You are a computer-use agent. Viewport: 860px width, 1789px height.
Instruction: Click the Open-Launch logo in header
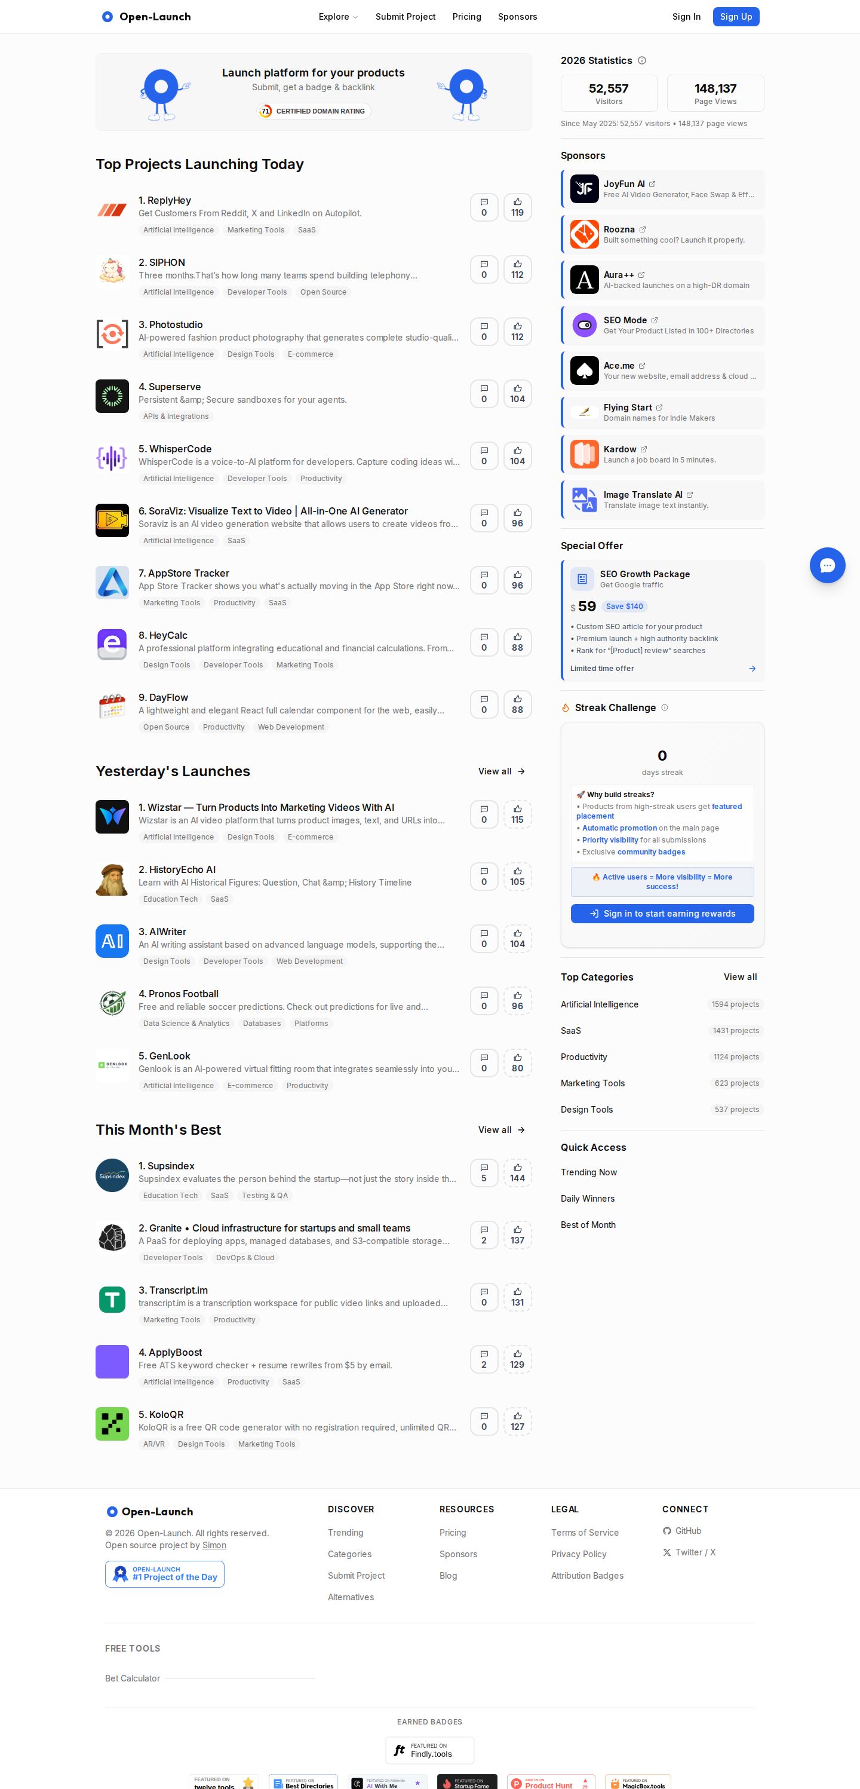click(146, 17)
